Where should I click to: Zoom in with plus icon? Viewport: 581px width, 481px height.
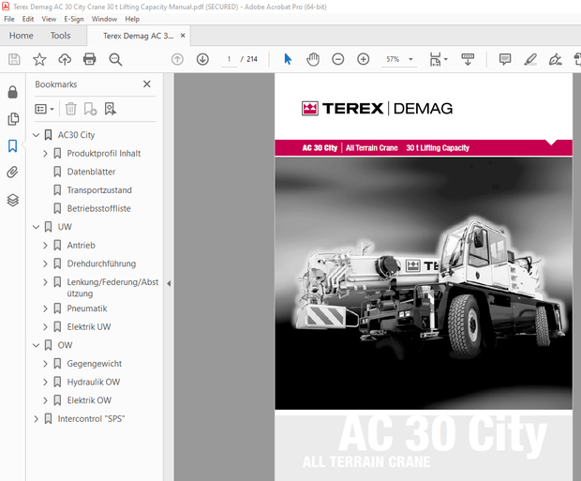(364, 59)
